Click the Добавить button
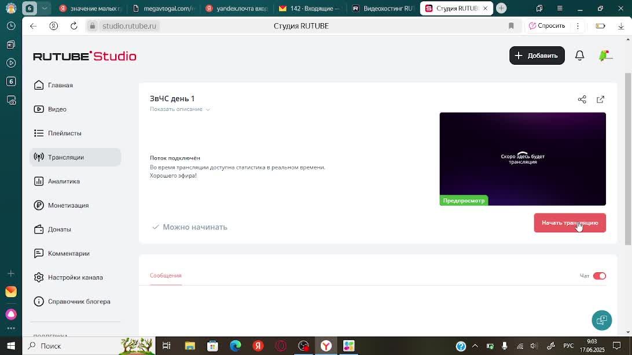 [x=537, y=56]
